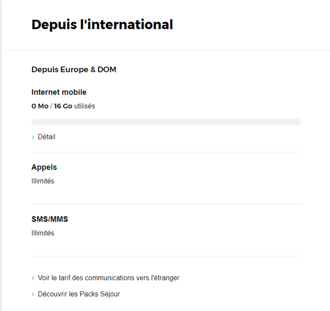Click the Appels section heading
This screenshot has height=311, width=330.
[44, 167]
